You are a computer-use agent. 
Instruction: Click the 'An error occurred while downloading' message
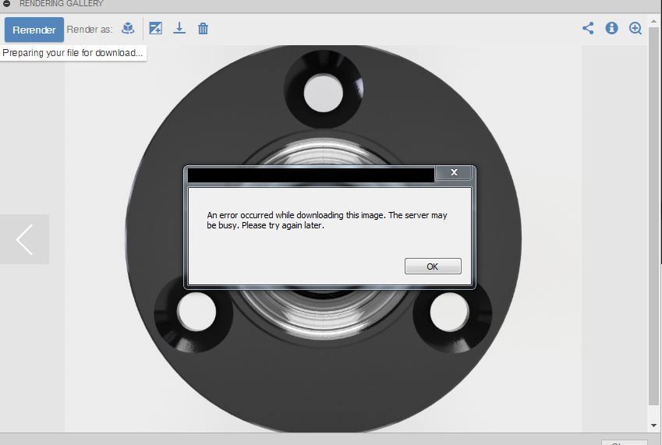(x=327, y=221)
